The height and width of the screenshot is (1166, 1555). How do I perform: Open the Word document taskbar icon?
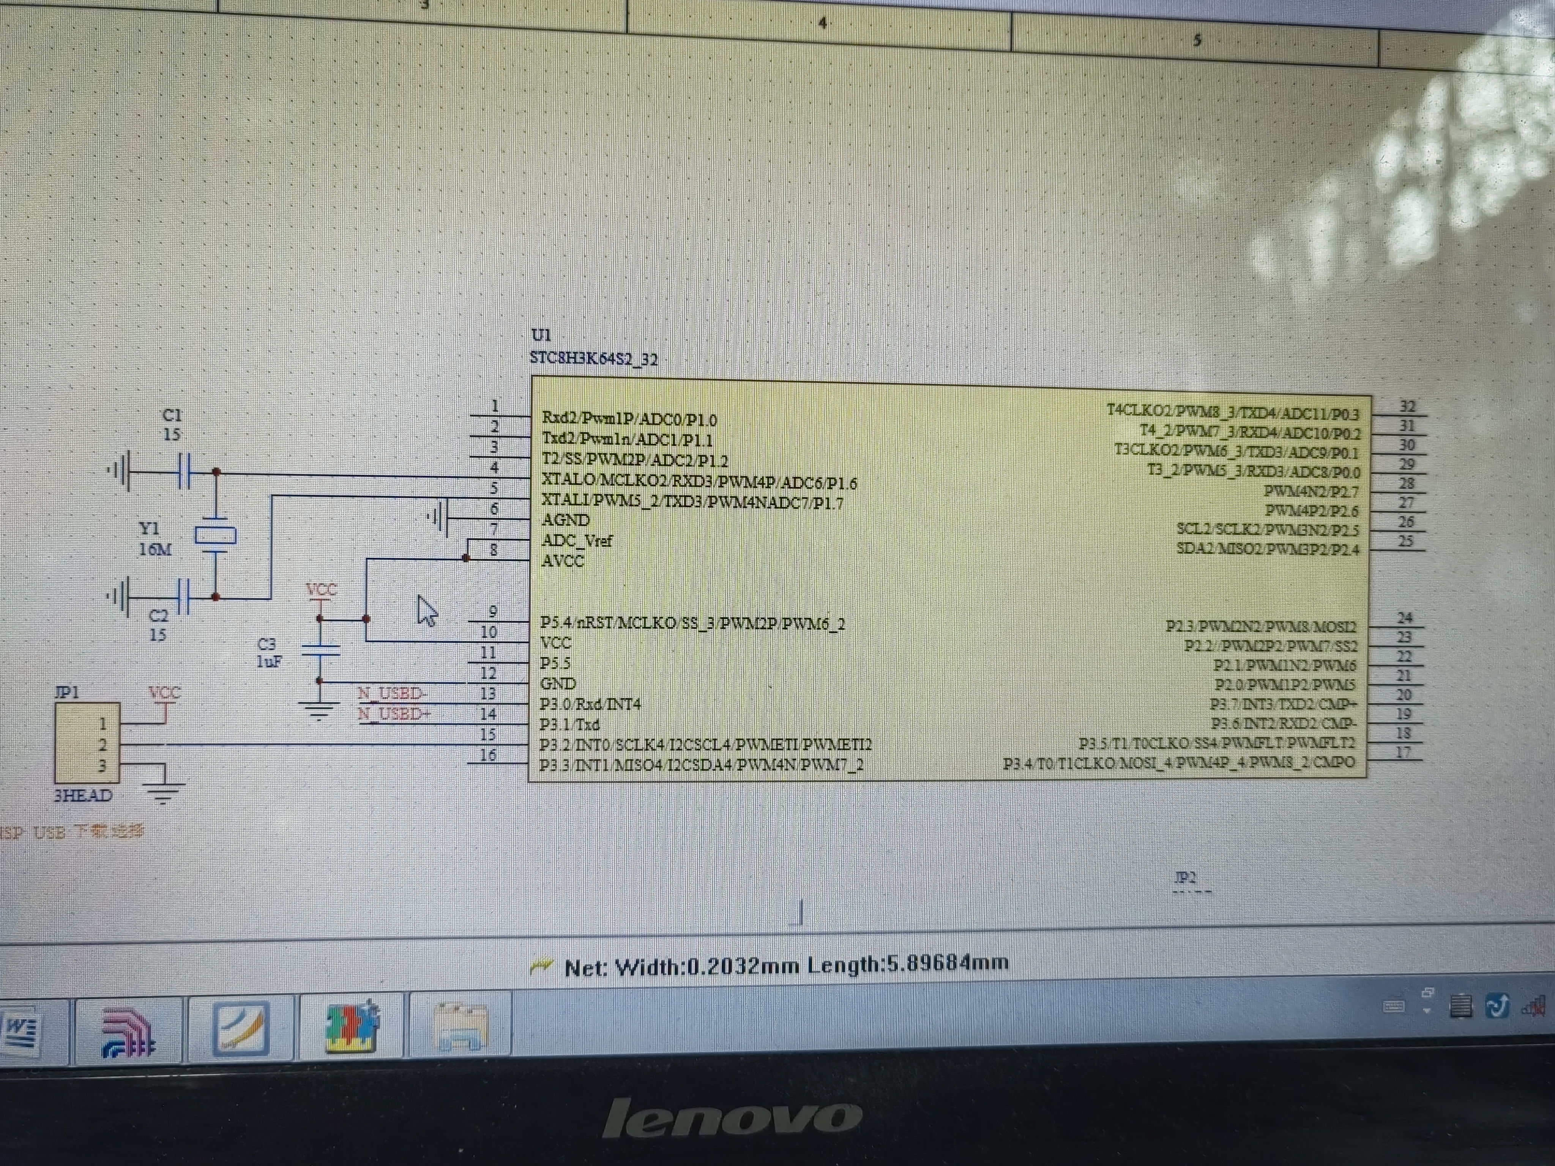click(x=21, y=1032)
